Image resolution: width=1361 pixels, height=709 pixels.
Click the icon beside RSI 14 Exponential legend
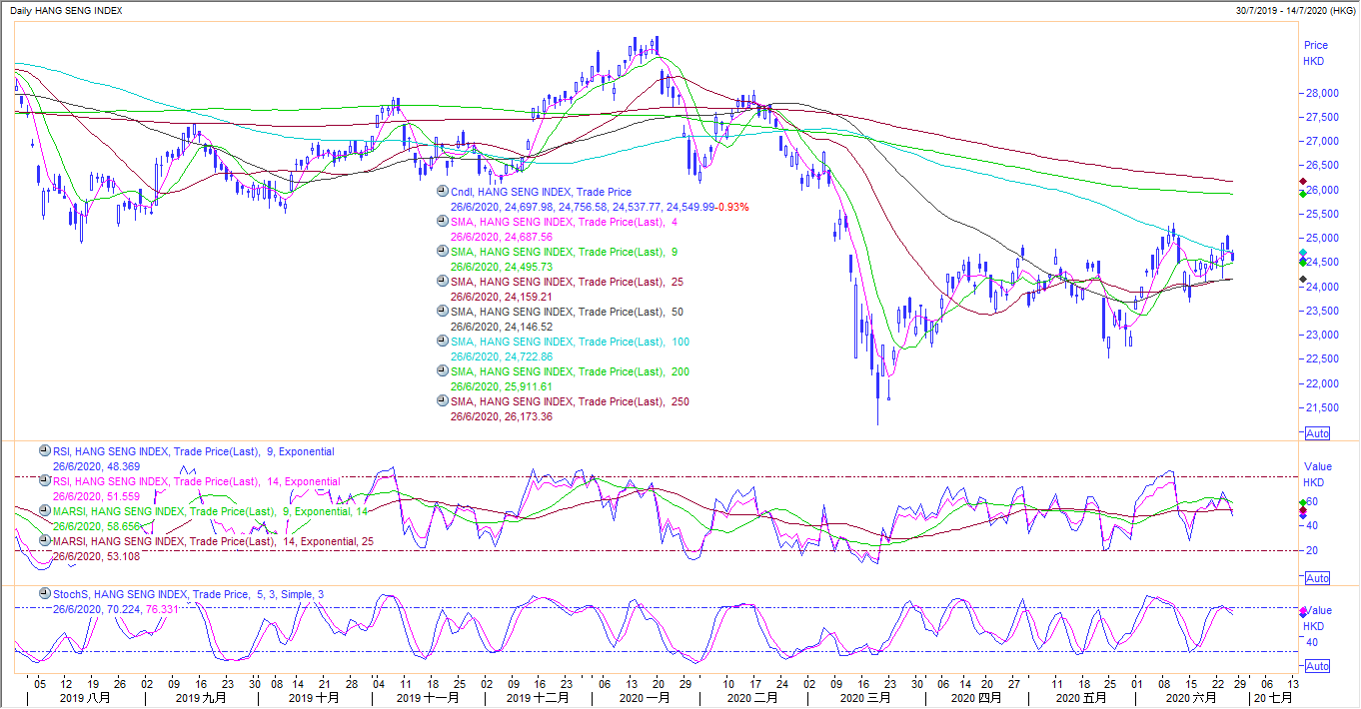tap(45, 481)
